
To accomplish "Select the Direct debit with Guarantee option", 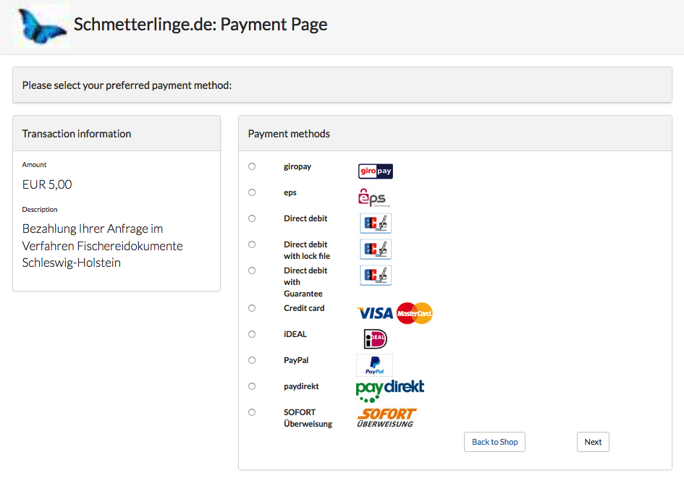I will point(252,271).
